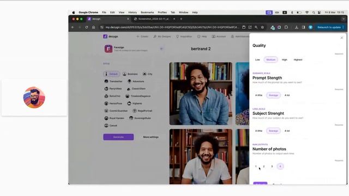Click the purple Generate button

[118, 137]
